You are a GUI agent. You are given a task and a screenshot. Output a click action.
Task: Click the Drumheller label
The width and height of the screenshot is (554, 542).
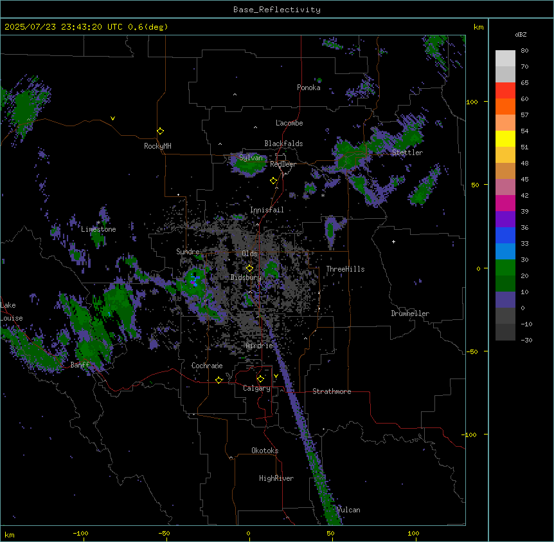(410, 313)
